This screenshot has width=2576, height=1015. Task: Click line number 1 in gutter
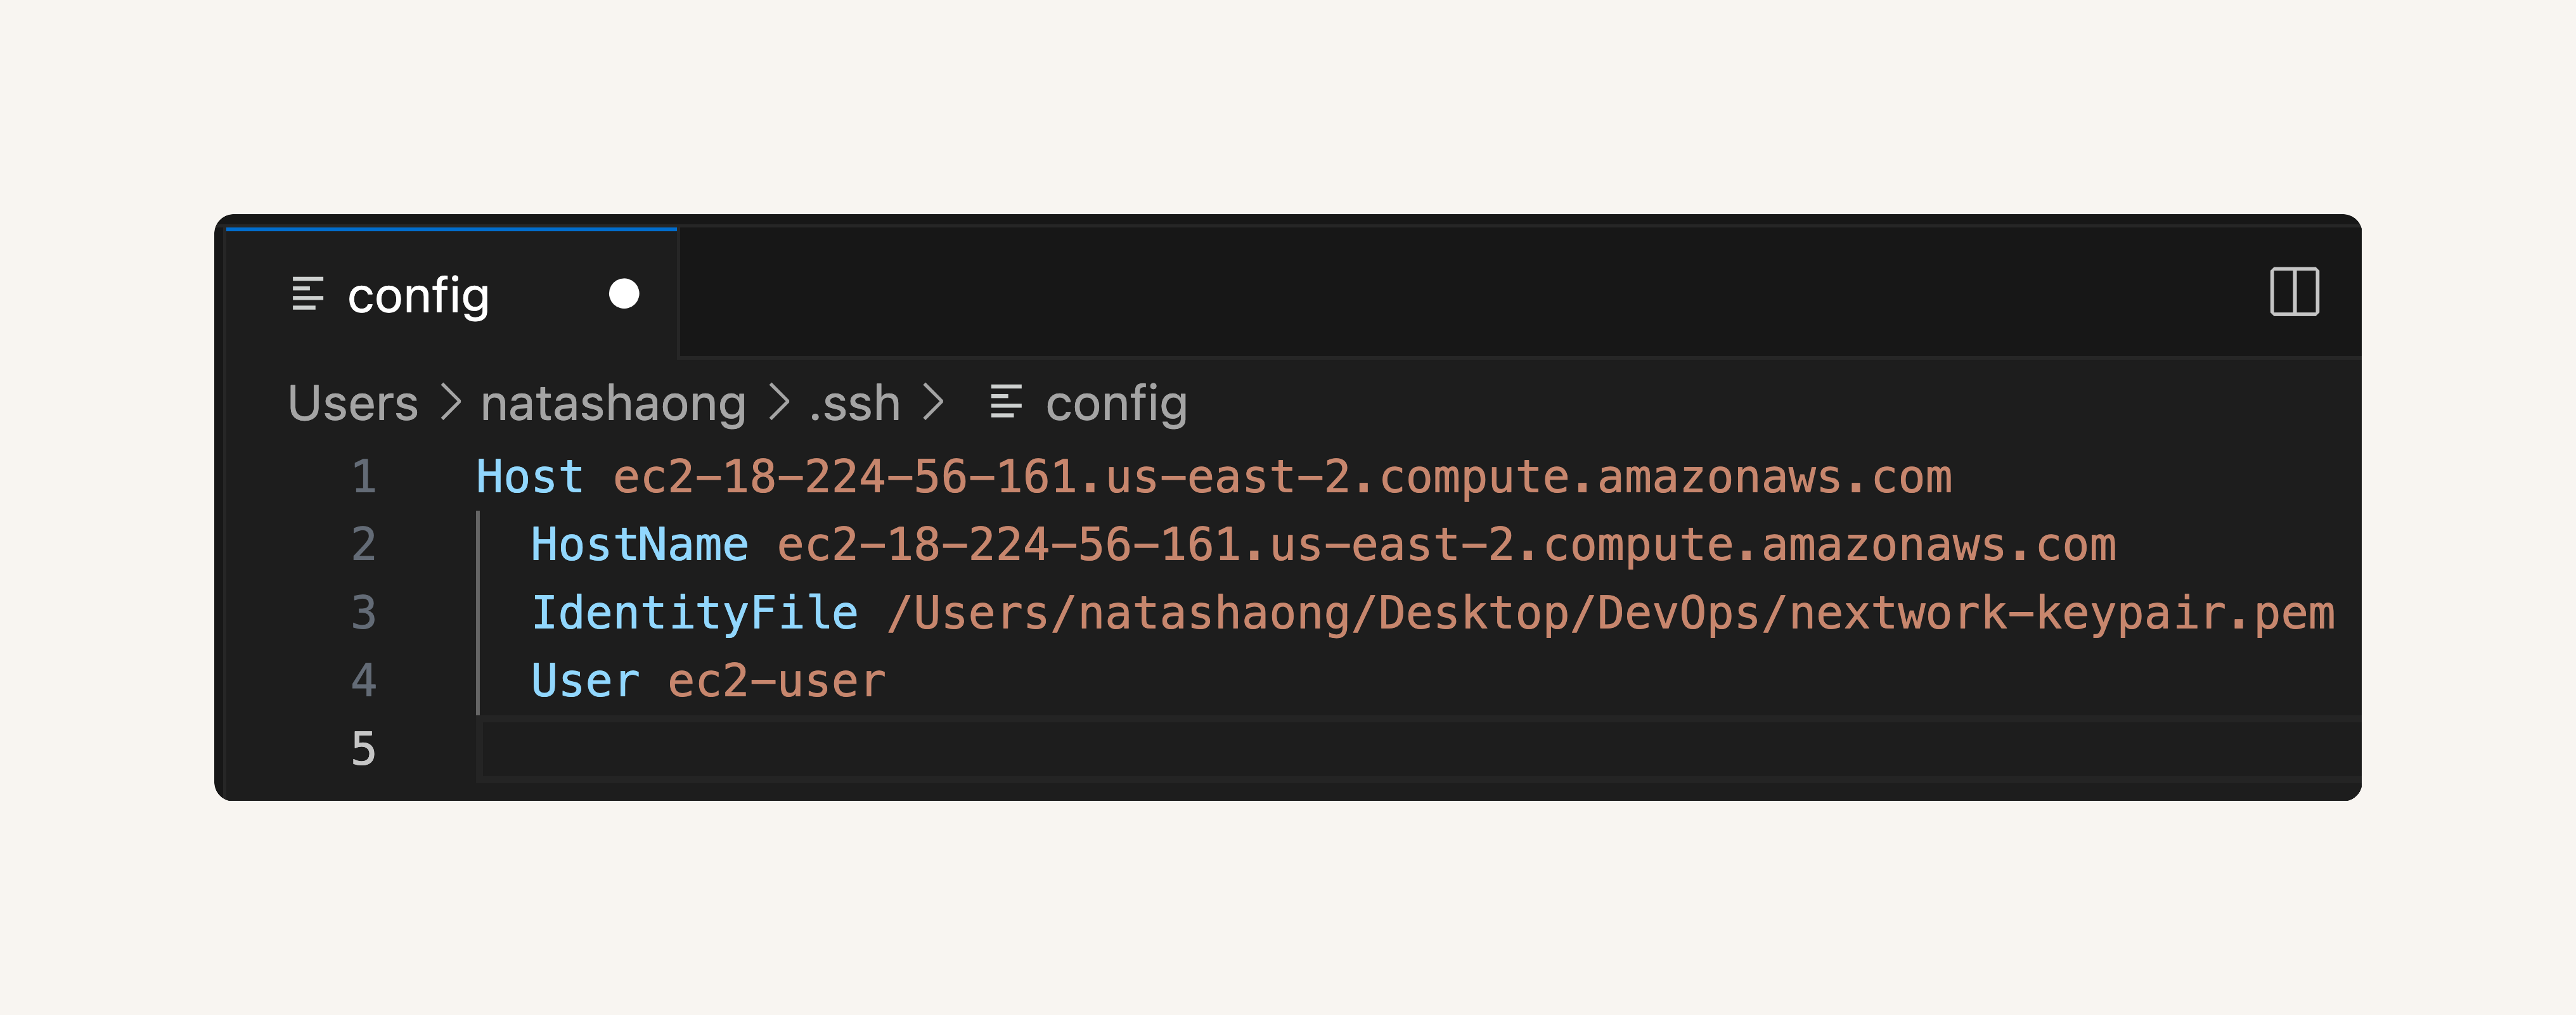click(364, 476)
